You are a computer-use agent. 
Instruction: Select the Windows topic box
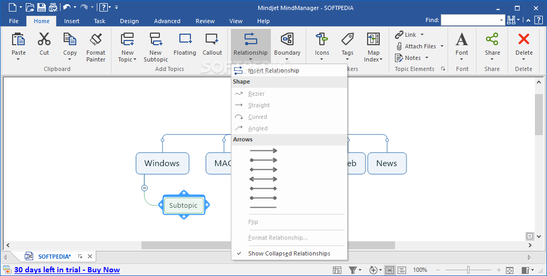pos(162,163)
